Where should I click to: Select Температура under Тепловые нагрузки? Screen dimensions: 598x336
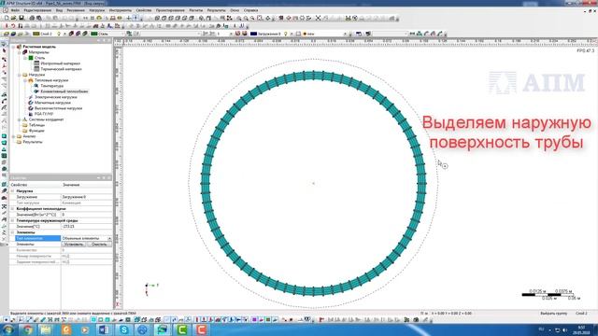(x=52, y=86)
